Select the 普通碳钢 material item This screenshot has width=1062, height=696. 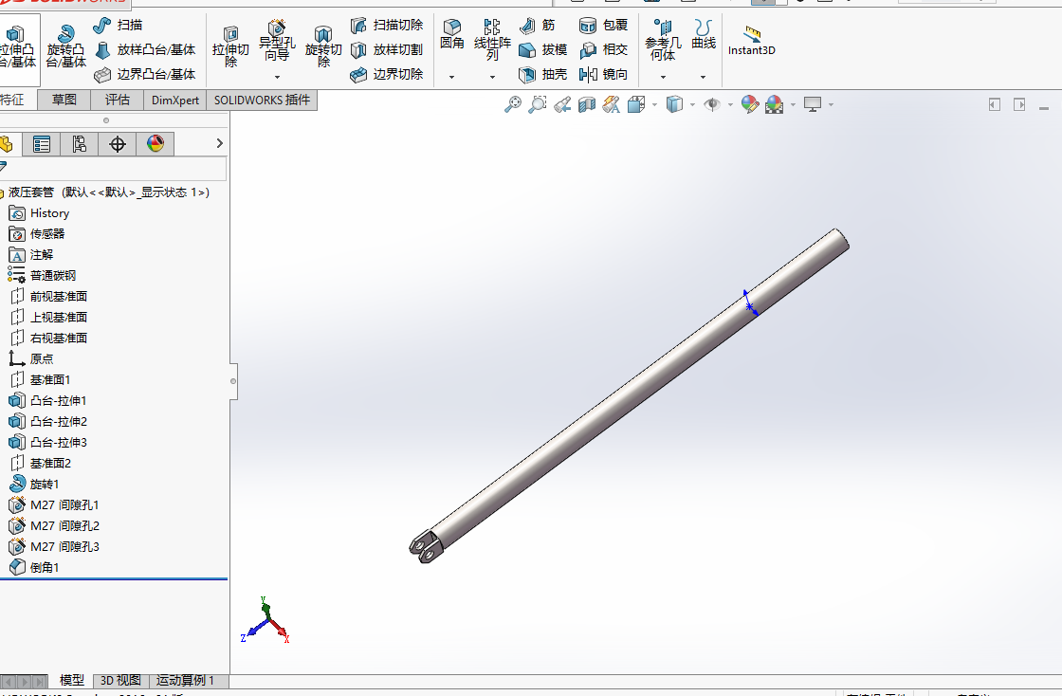[x=42, y=276]
